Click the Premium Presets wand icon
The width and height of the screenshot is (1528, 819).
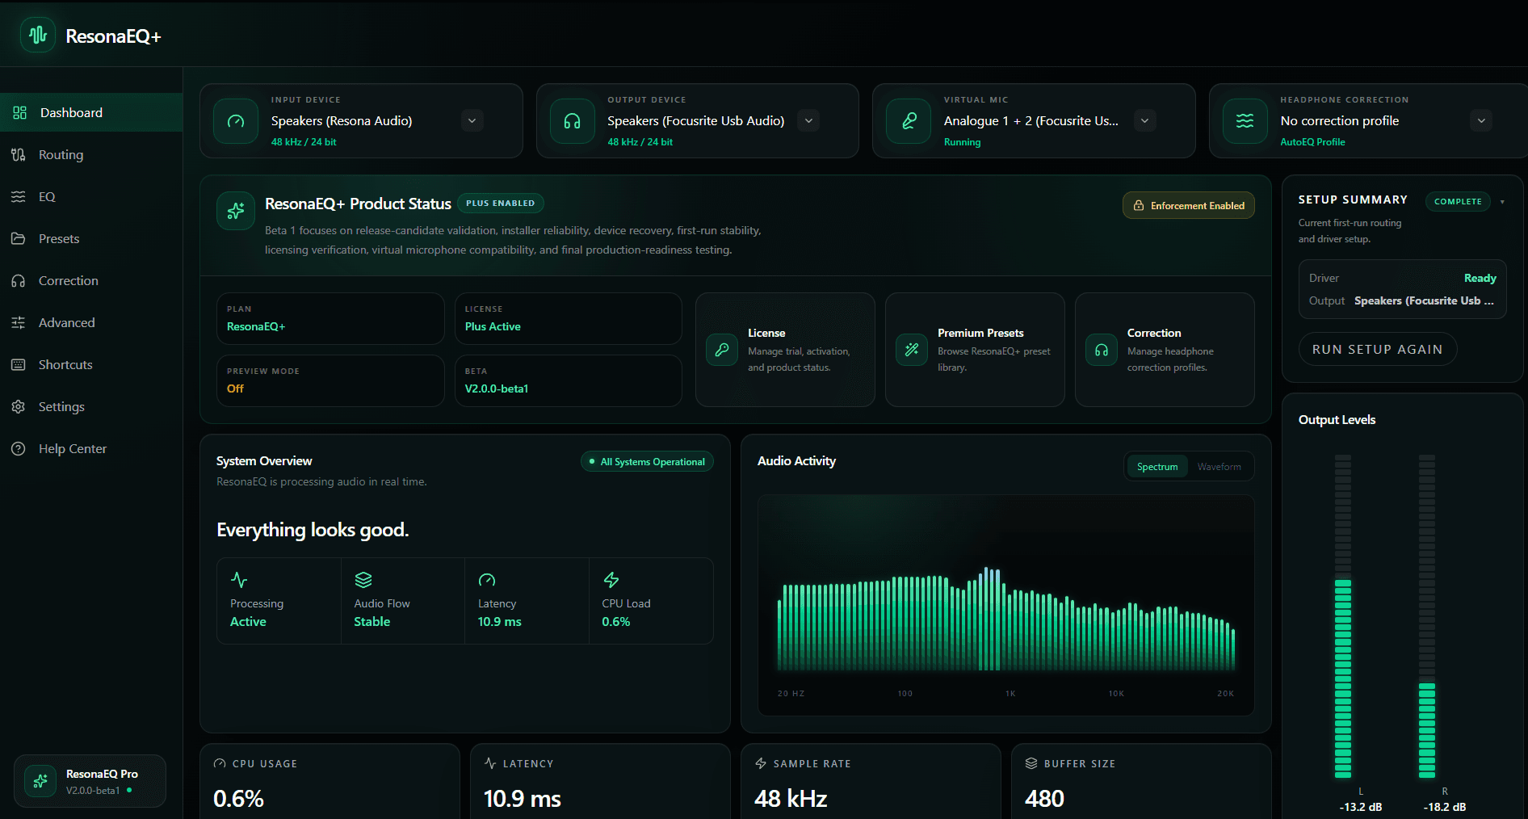coord(912,350)
